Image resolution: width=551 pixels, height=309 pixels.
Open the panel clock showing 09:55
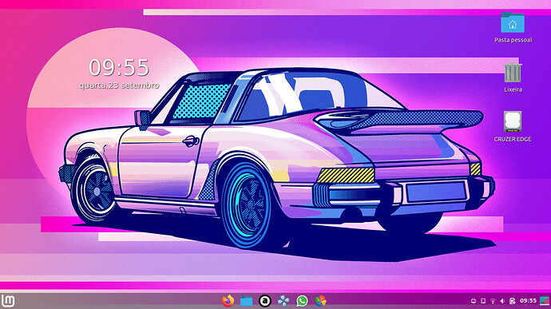(528, 300)
